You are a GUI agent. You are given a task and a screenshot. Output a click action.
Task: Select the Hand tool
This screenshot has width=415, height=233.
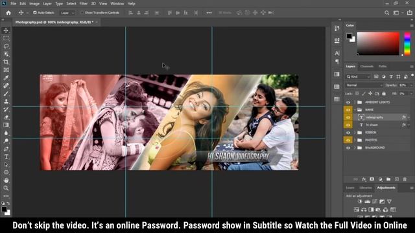(x=6, y=180)
